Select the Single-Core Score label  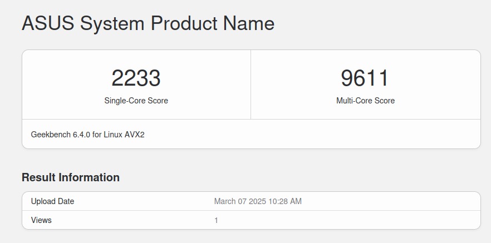pos(136,101)
